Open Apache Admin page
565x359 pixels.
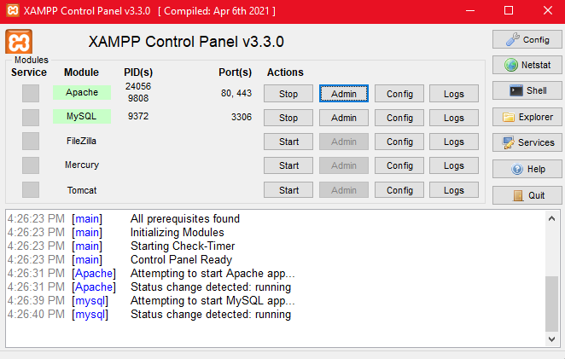click(344, 94)
